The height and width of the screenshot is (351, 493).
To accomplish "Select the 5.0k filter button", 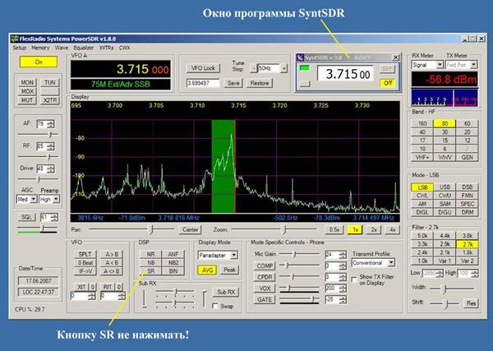I will coord(422,236).
